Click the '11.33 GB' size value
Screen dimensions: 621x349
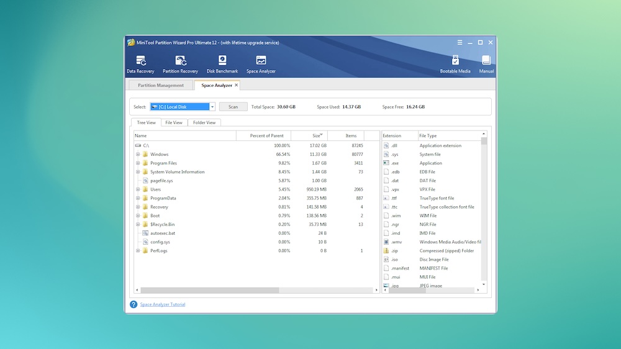tap(318, 154)
